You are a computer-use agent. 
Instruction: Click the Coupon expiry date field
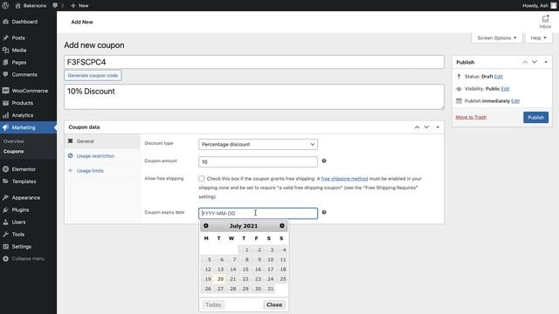pos(258,213)
